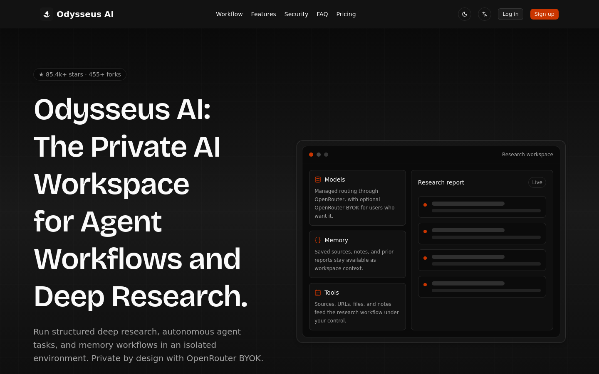Click the second research report row
This screenshot has width=599, height=374.
point(482,234)
